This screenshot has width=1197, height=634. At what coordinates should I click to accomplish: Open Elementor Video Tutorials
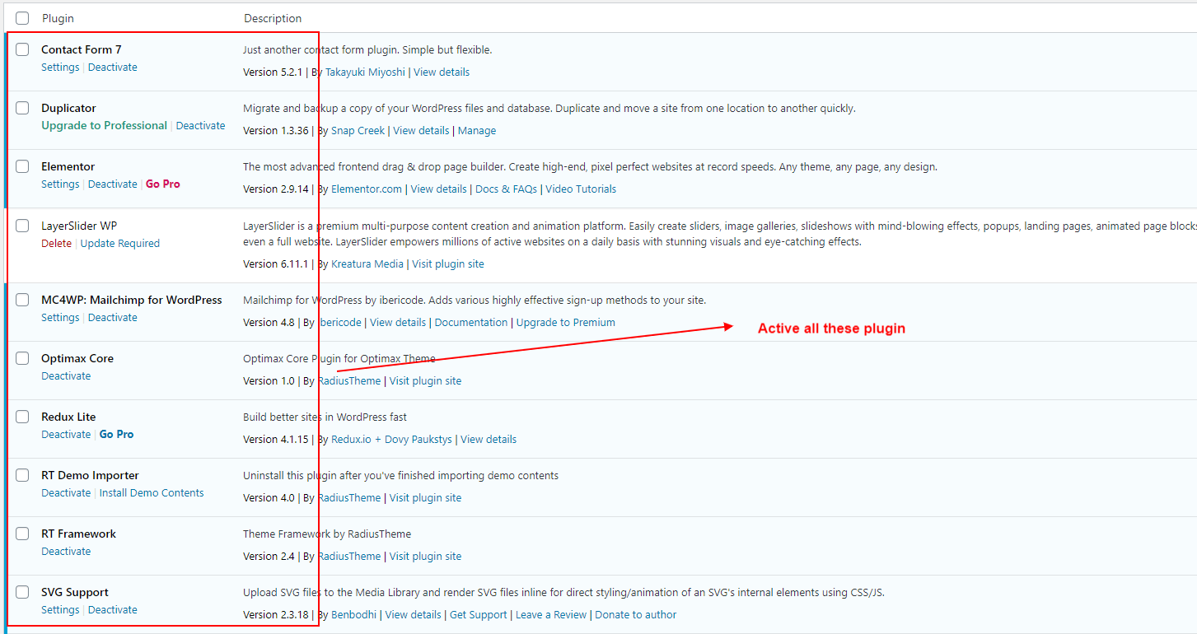[581, 189]
